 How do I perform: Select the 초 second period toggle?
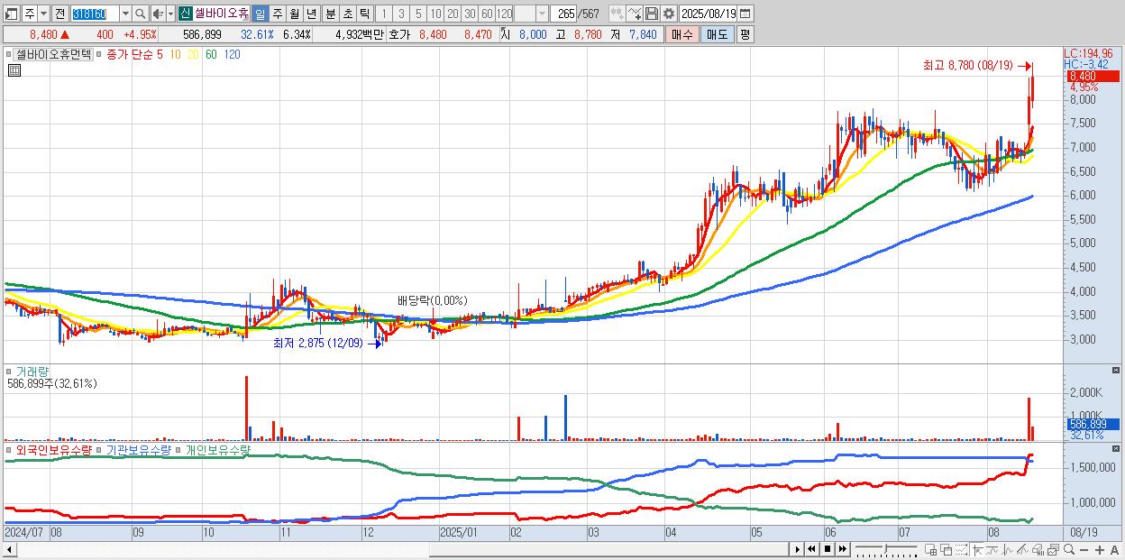(347, 14)
